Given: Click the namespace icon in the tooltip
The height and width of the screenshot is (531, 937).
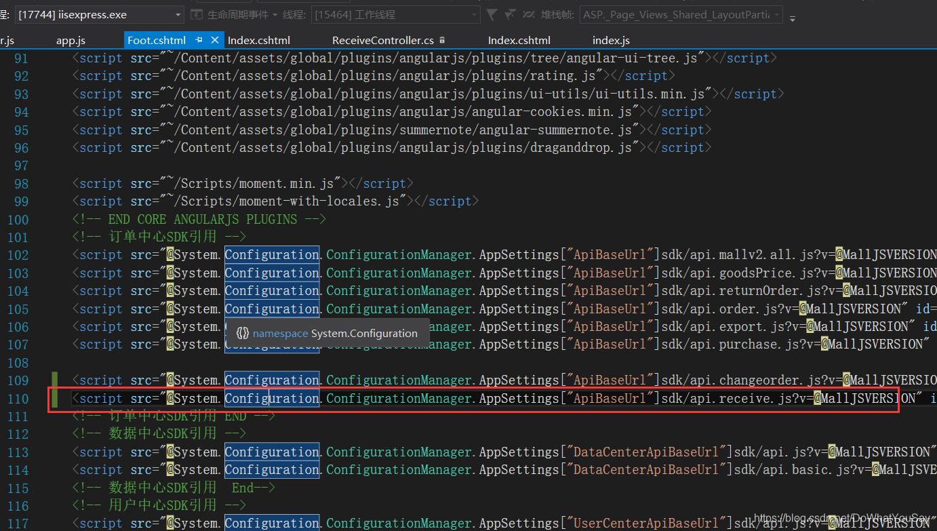Looking at the screenshot, I should click(x=242, y=334).
